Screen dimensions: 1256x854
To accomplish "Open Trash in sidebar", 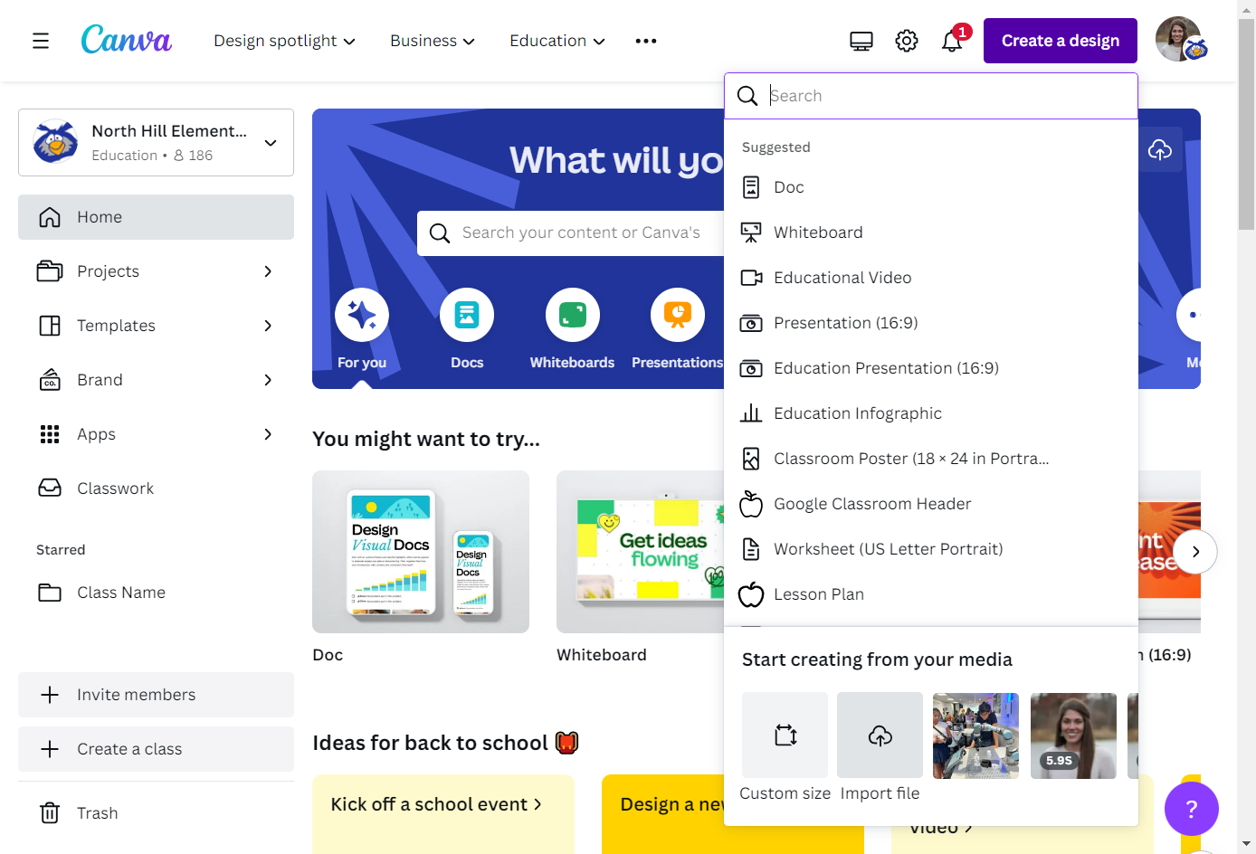I will 156,813.
